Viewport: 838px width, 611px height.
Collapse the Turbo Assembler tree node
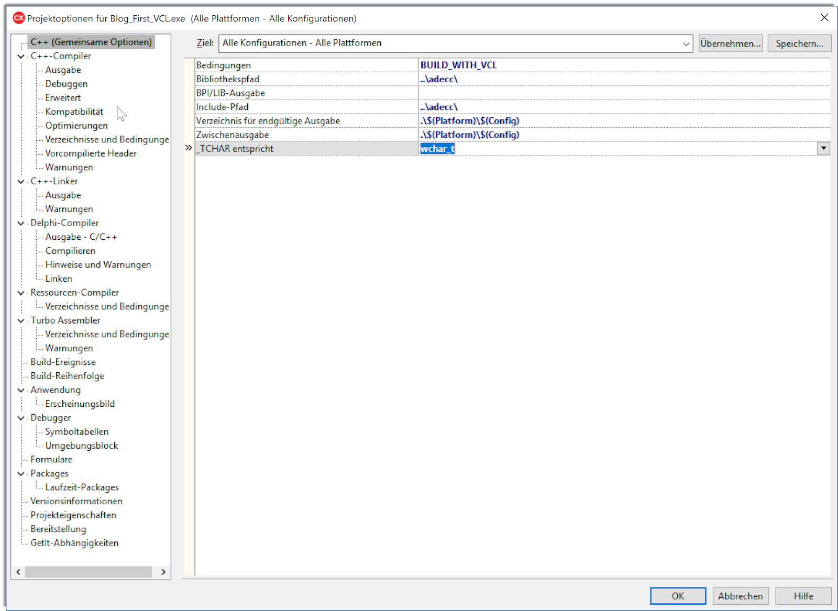[21, 320]
